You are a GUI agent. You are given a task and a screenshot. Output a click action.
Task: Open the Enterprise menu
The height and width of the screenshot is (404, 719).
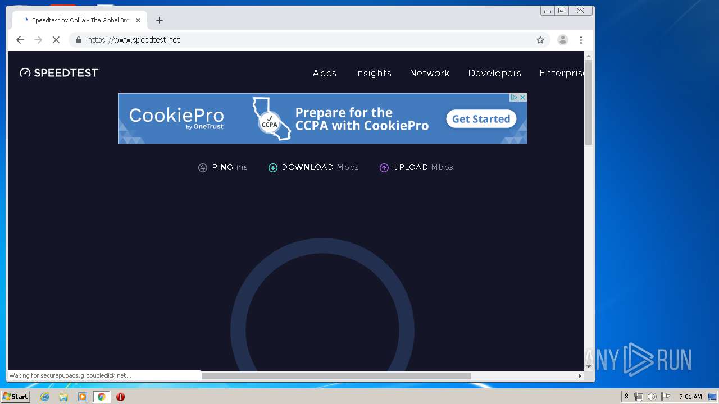(x=562, y=73)
